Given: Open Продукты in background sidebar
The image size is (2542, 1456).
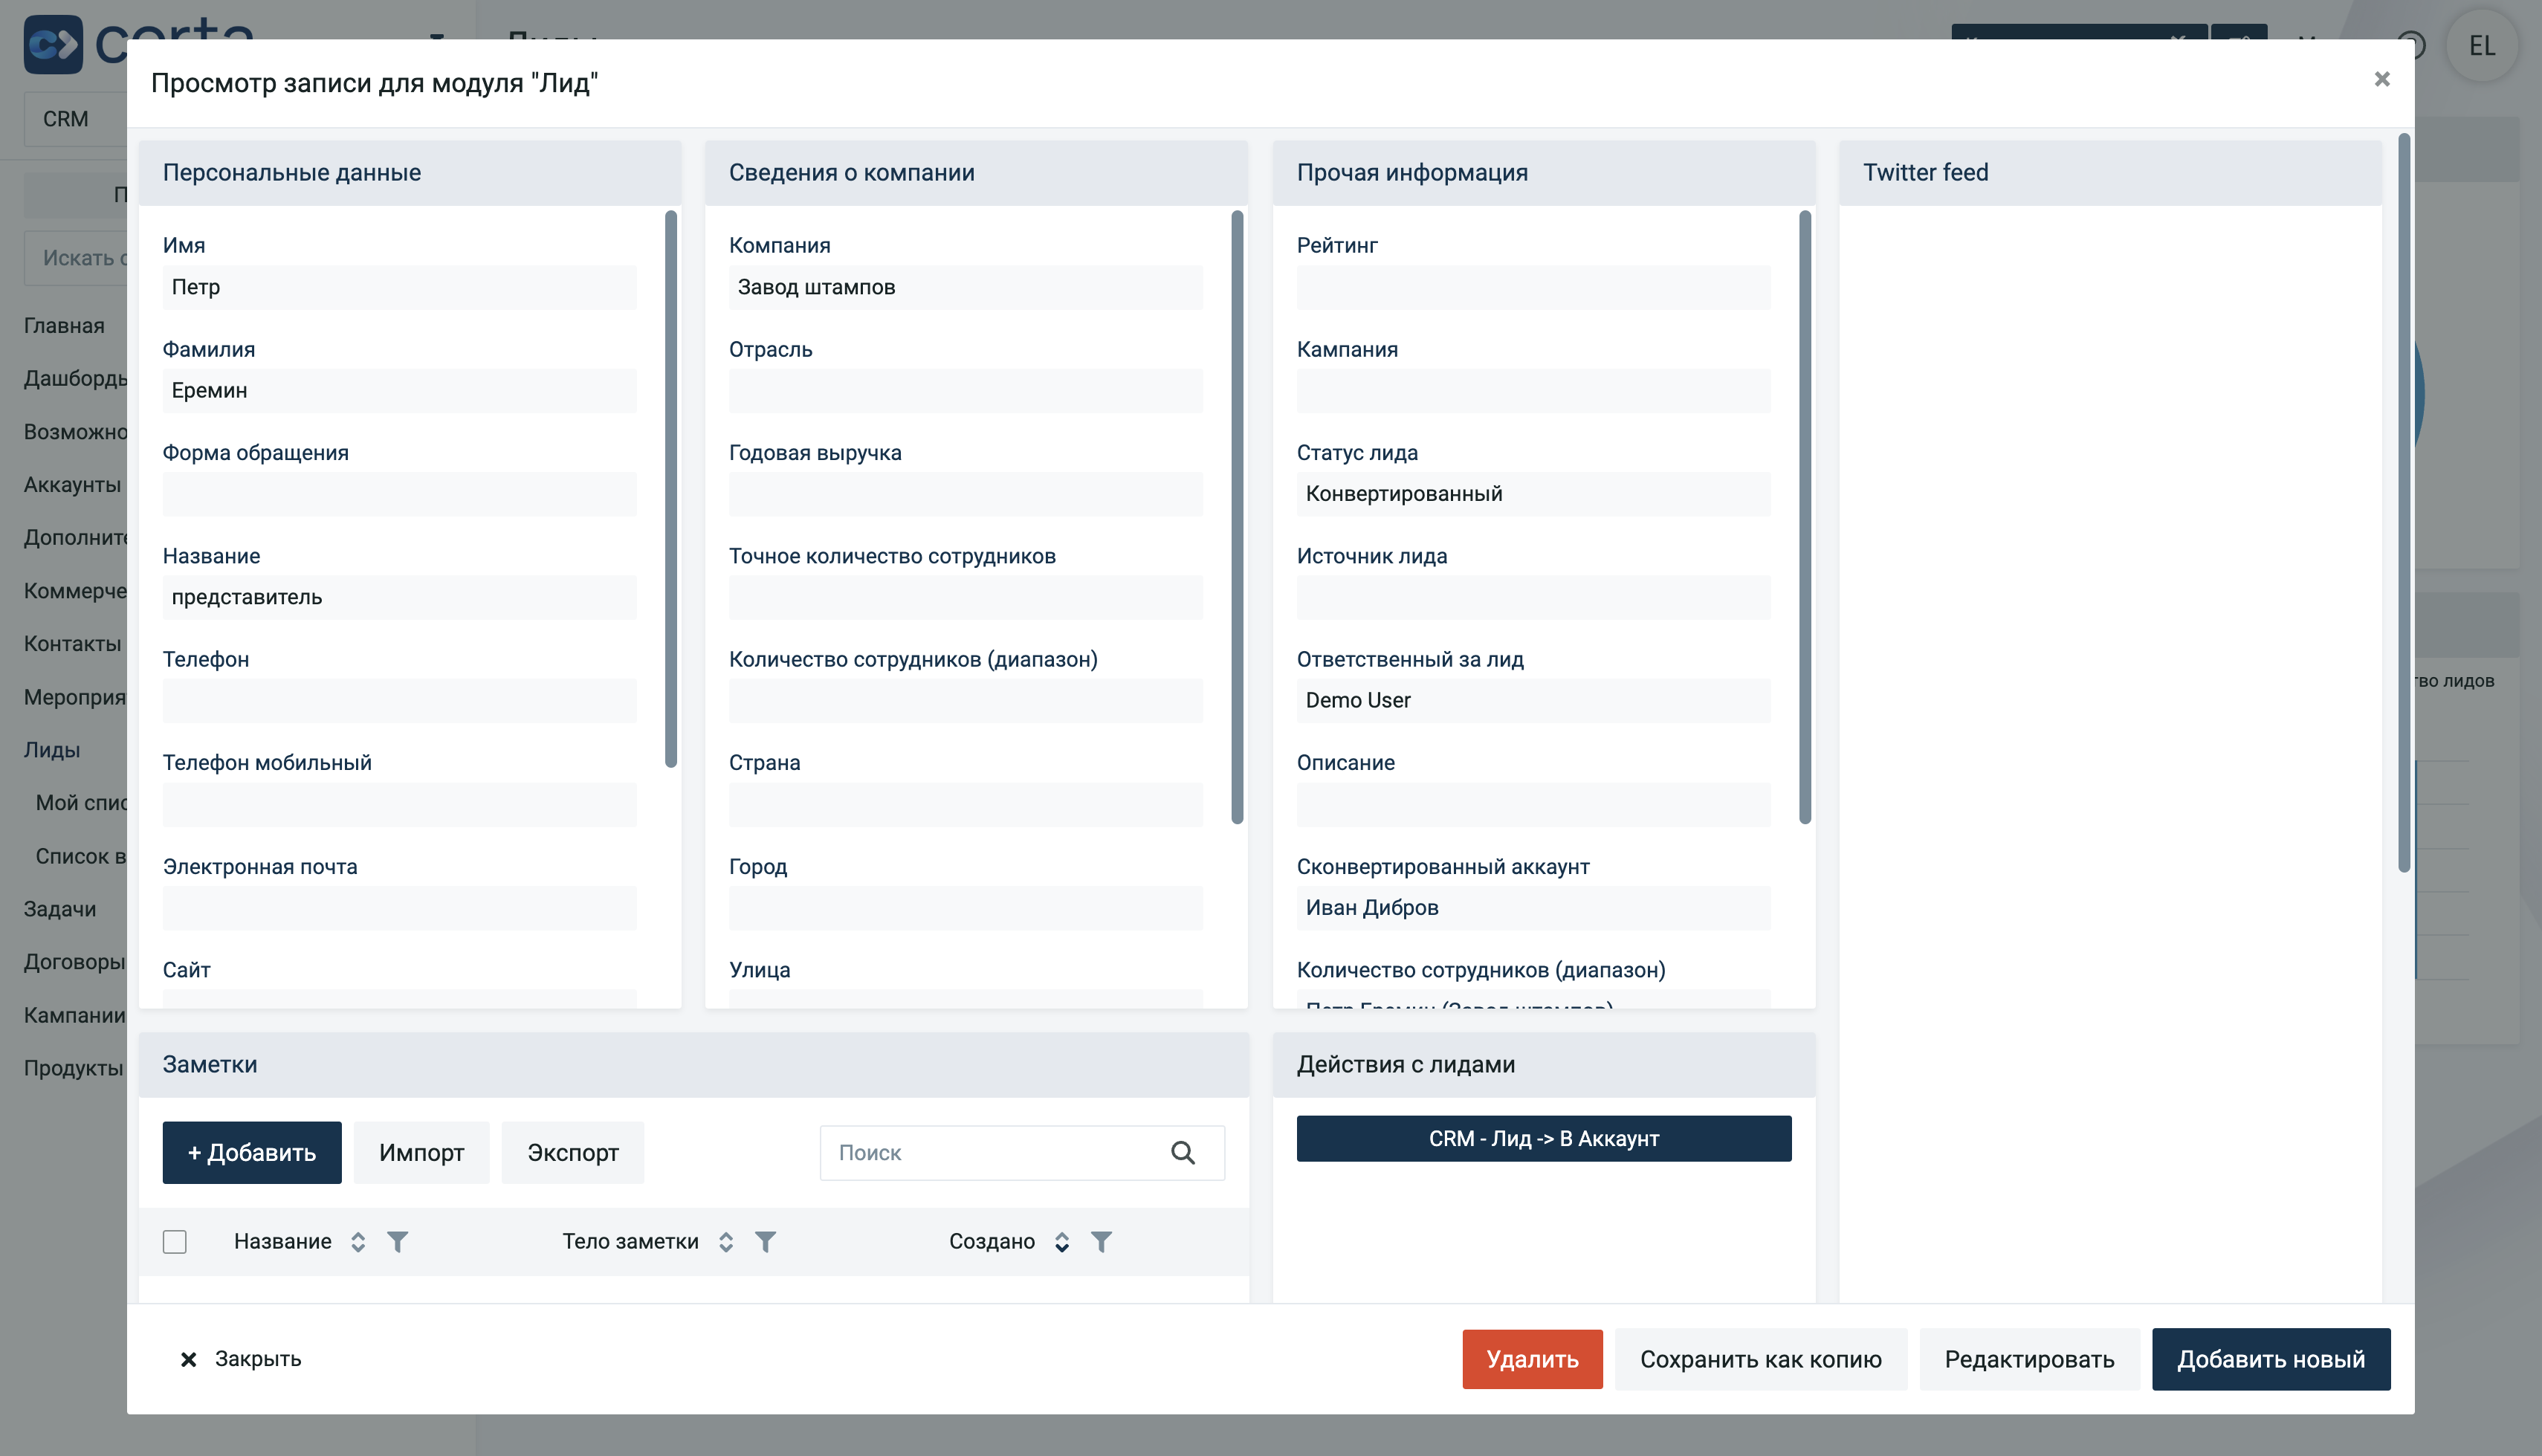Looking at the screenshot, I should 74,1068.
